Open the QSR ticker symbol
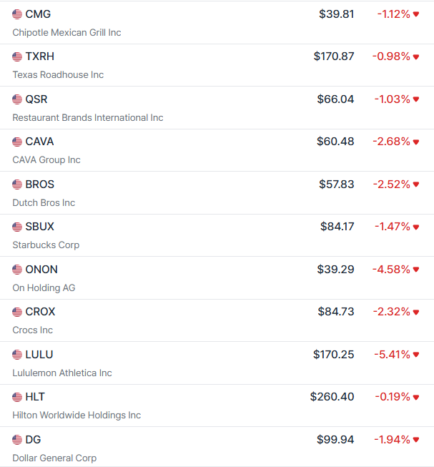 (x=36, y=99)
